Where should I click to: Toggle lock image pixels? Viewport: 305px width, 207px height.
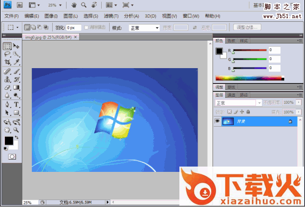tap(236, 112)
